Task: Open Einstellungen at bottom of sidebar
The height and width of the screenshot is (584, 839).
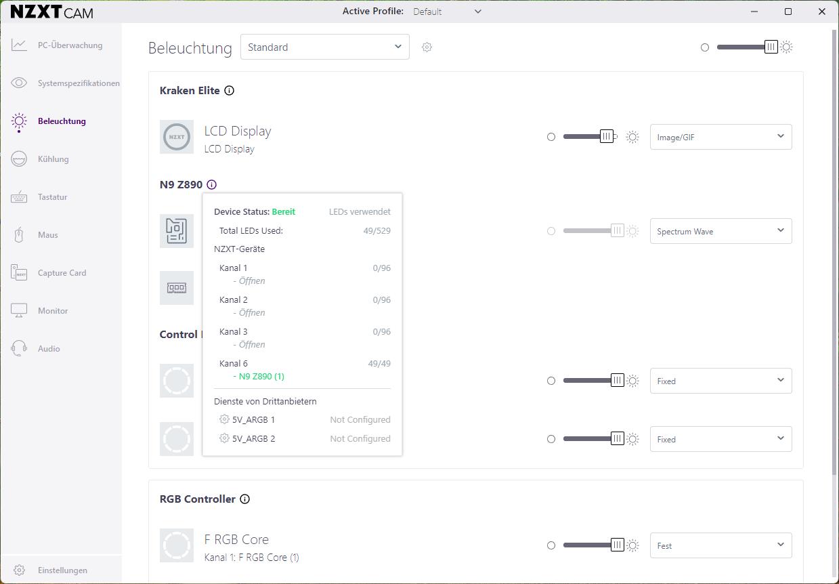Action: point(62,570)
